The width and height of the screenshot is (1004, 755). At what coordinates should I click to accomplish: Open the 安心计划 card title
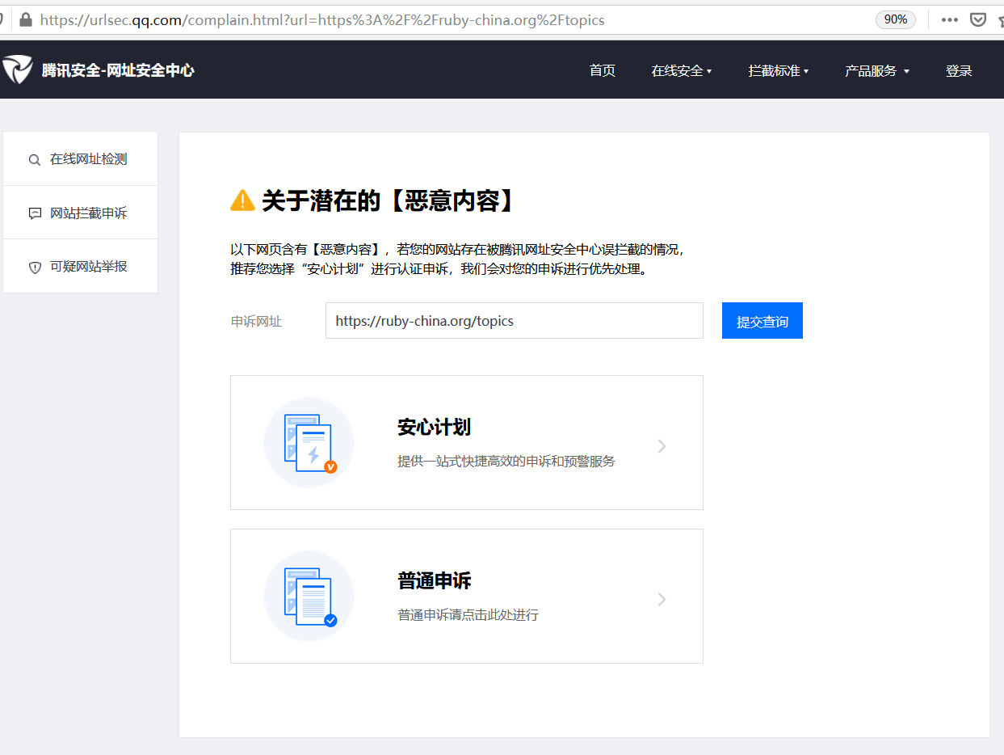435,428
